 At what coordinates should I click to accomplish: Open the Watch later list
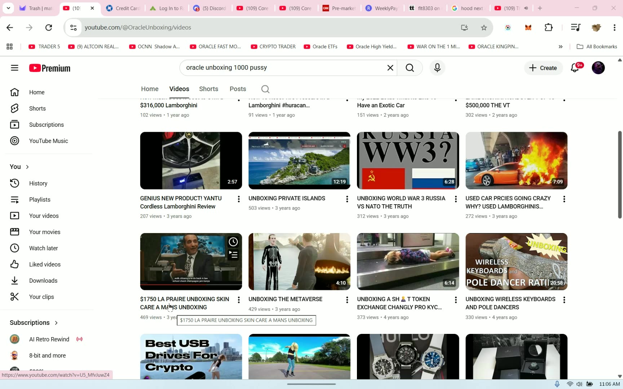[43, 248]
